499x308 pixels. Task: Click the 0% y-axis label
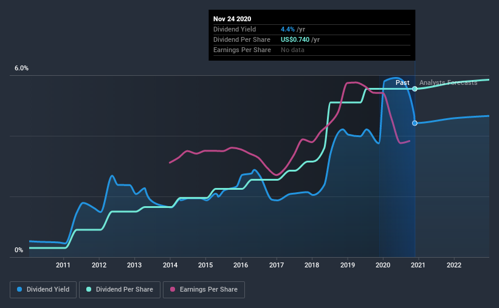click(x=19, y=250)
